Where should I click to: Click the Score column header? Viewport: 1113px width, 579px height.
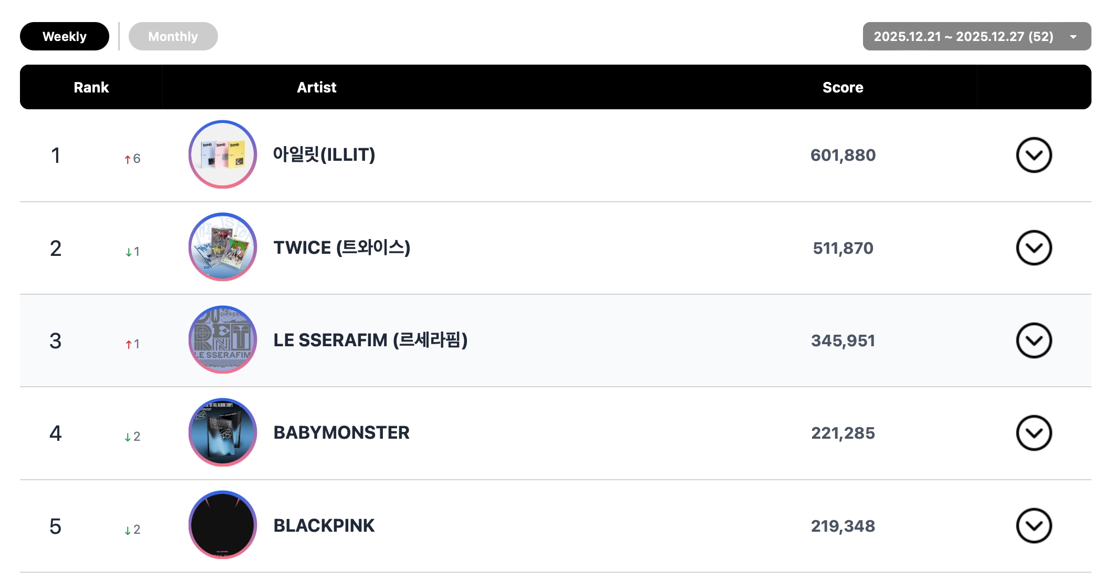pos(842,87)
